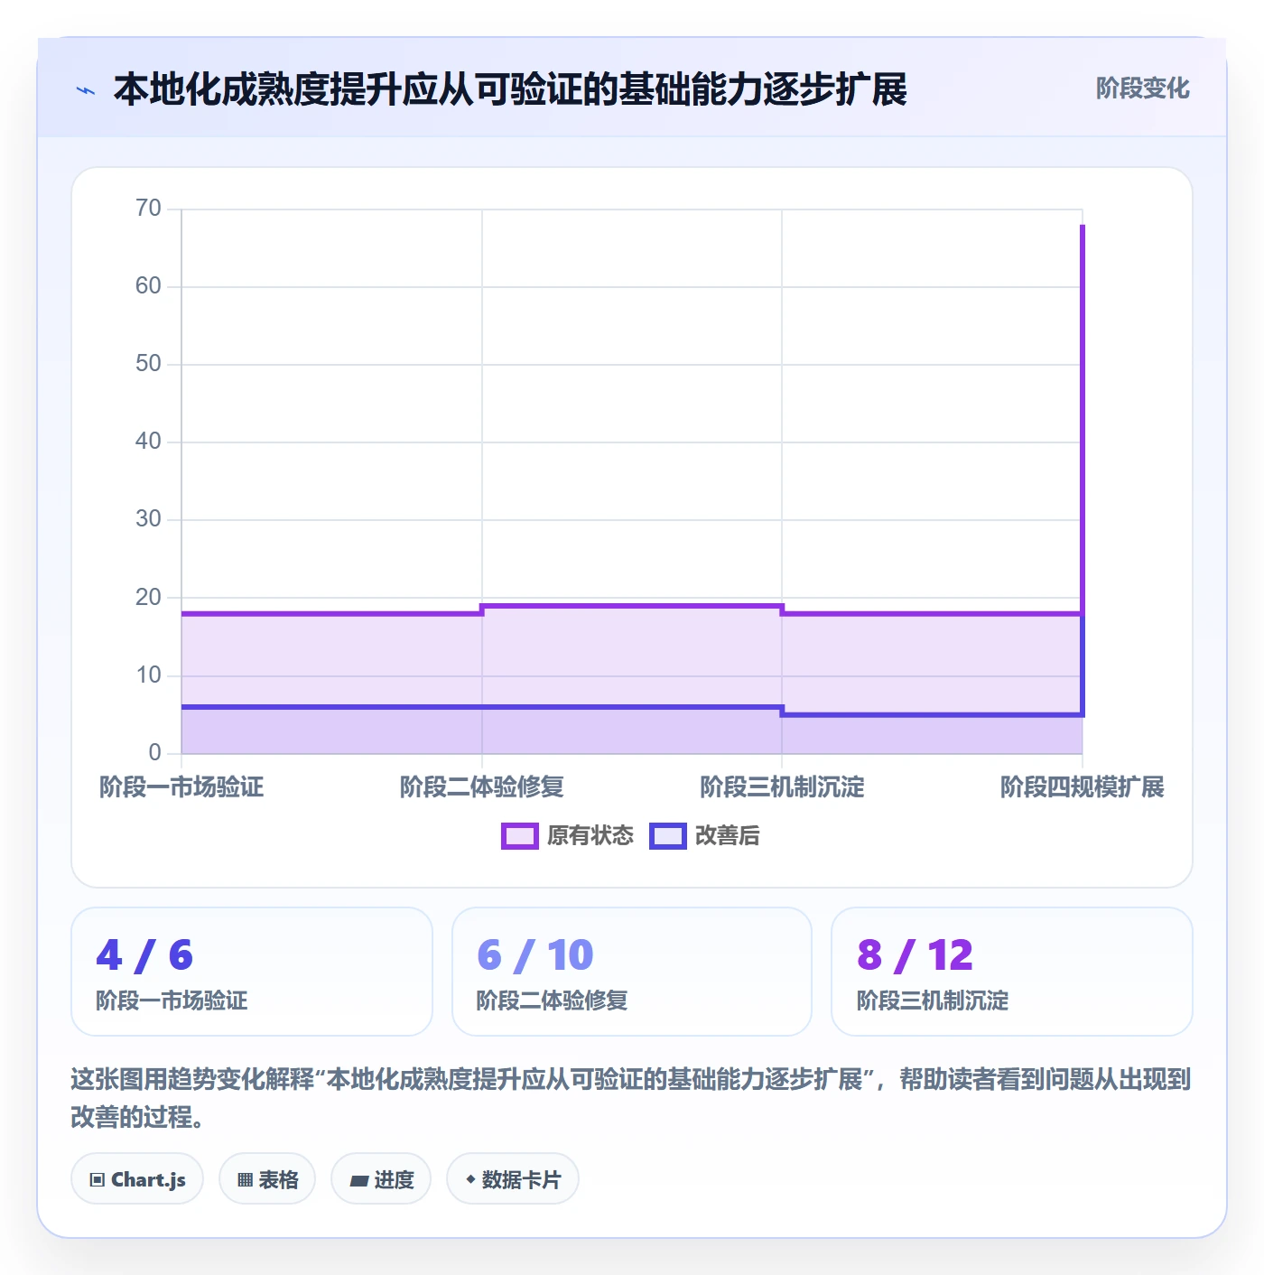This screenshot has width=1264, height=1275.
Task: Click the description paragraph starting 这张图用趋势变化
Action: coord(631,1098)
